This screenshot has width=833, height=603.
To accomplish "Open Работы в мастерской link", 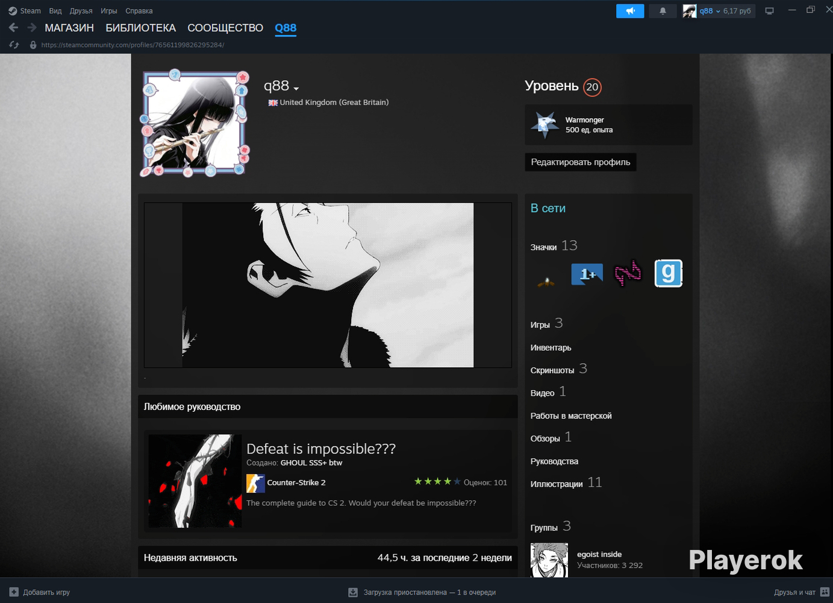I will pos(571,416).
